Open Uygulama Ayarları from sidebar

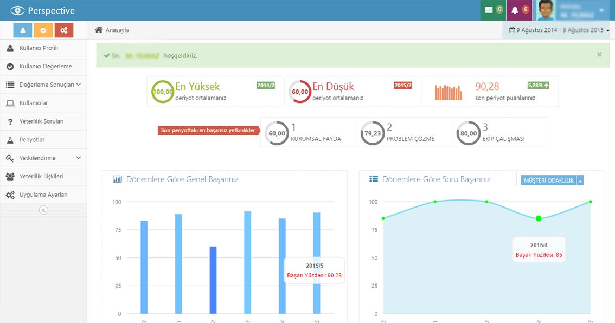coord(43,195)
